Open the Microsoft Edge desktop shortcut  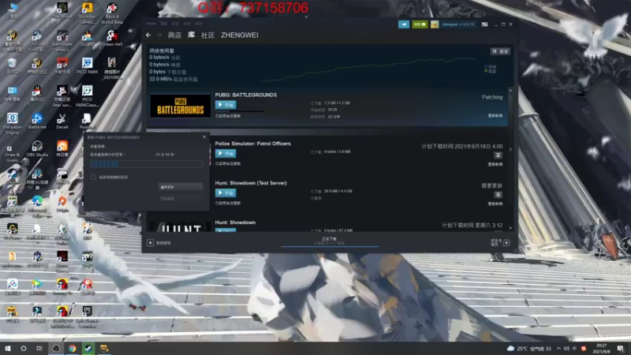[37, 207]
